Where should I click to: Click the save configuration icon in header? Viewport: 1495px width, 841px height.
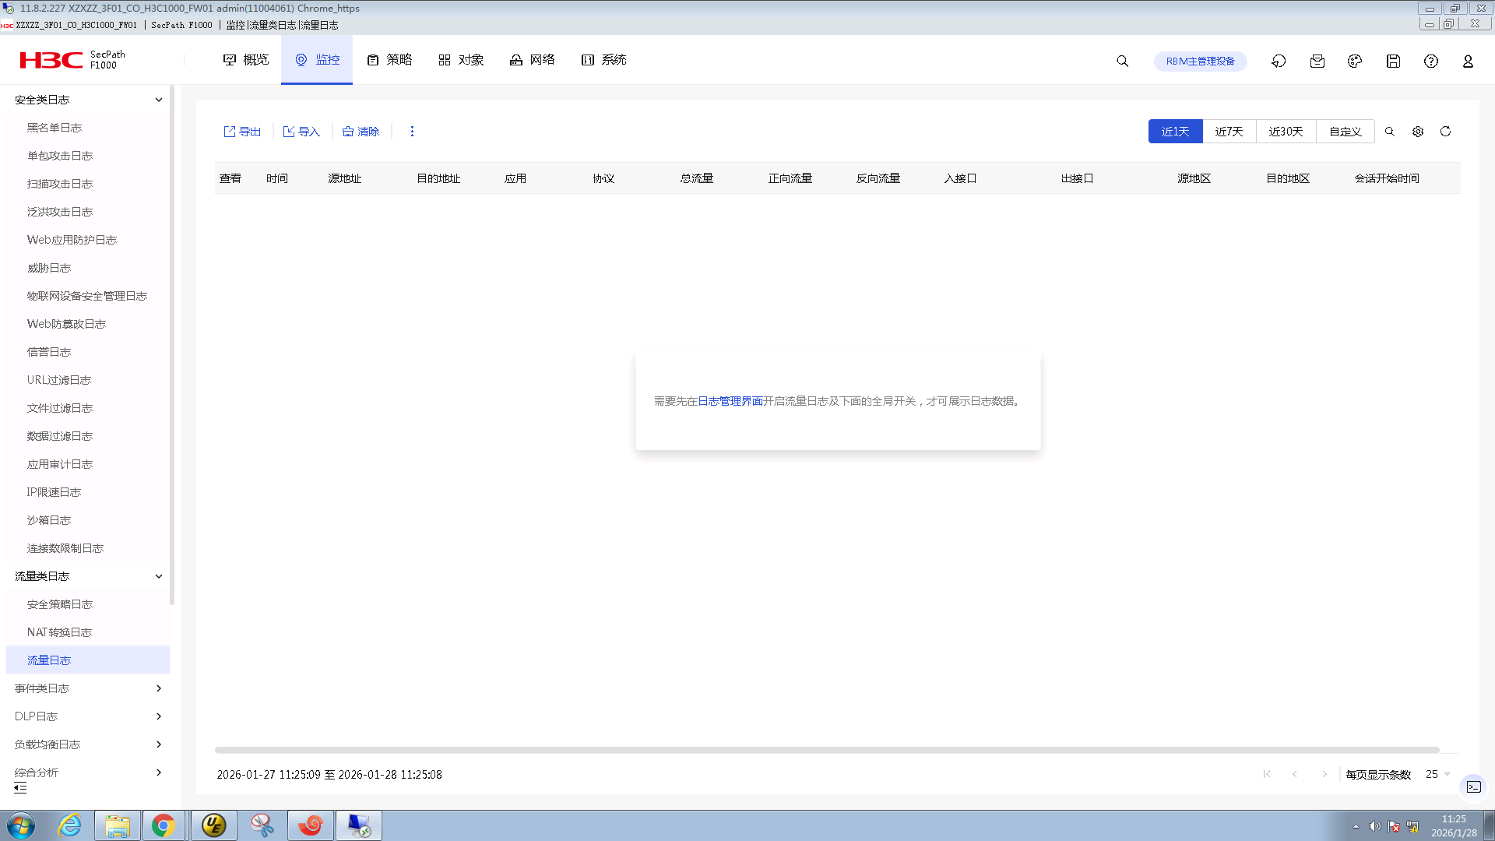point(1394,61)
